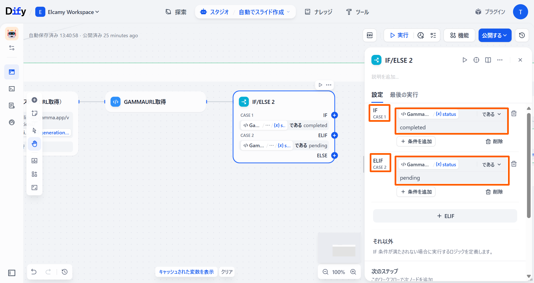Viewport: 534px width, 283px height.
Task: Click キャッシュされた変数を表示 button
Action: click(186, 272)
